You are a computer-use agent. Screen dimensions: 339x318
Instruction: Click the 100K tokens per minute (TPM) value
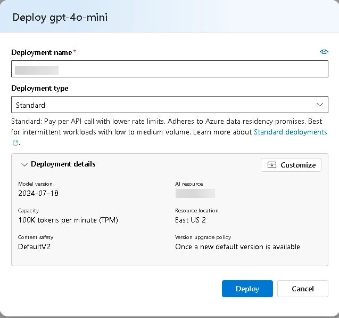[x=68, y=220]
